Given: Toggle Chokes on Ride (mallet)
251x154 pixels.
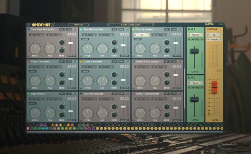Looking at the screenshot, I should coord(33,103).
